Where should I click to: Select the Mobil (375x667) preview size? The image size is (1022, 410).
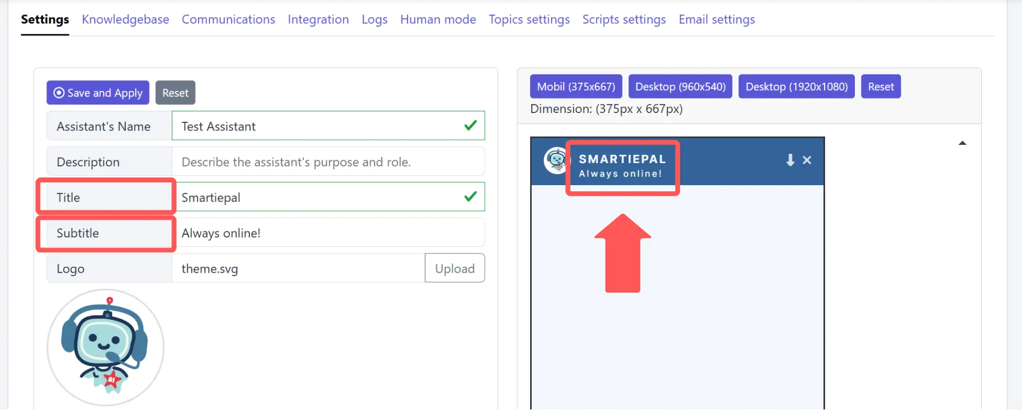pos(575,86)
